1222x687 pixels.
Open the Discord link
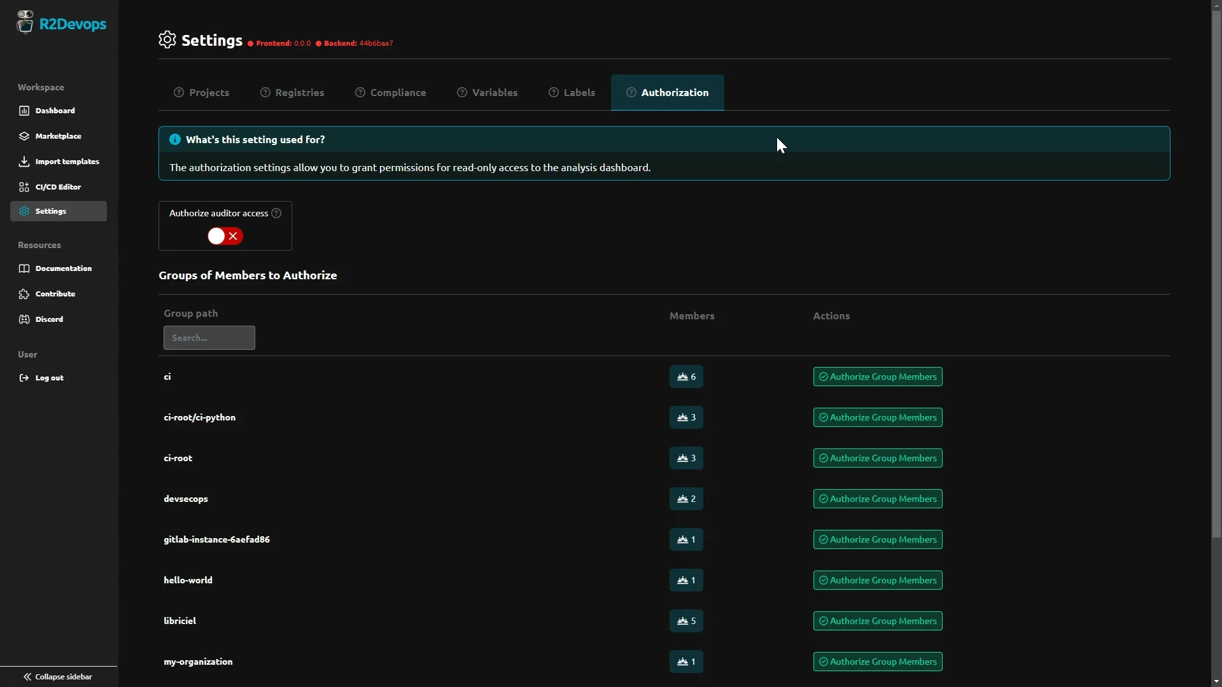click(x=49, y=319)
